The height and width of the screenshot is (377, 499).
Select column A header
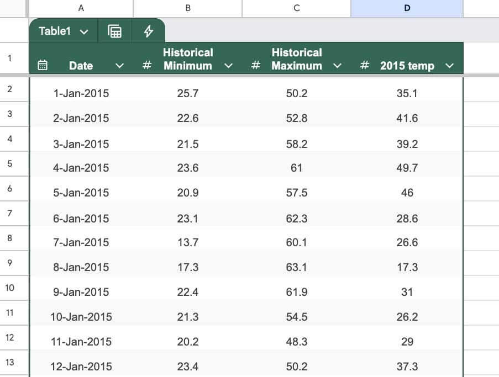[81, 8]
